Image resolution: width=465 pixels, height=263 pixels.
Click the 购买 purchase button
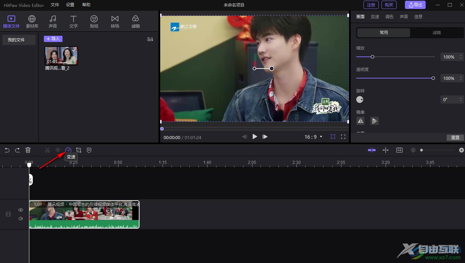coord(389,5)
